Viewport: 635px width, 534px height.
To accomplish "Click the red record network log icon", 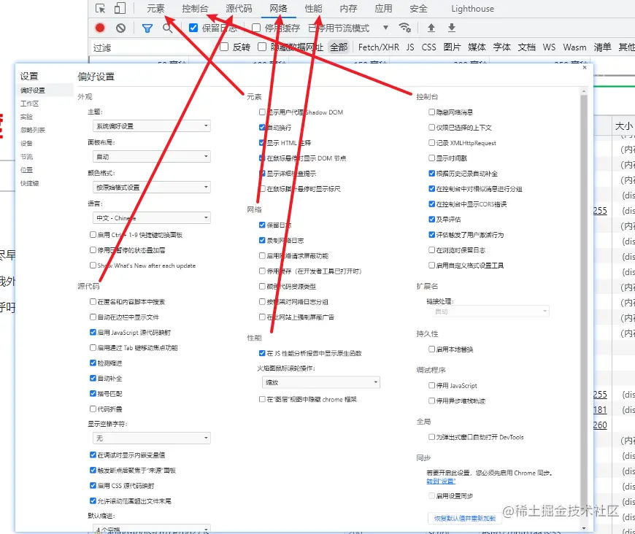I will tap(101, 29).
